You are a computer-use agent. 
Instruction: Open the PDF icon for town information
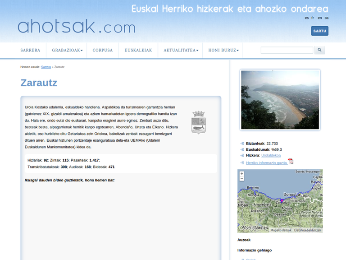coord(291,162)
